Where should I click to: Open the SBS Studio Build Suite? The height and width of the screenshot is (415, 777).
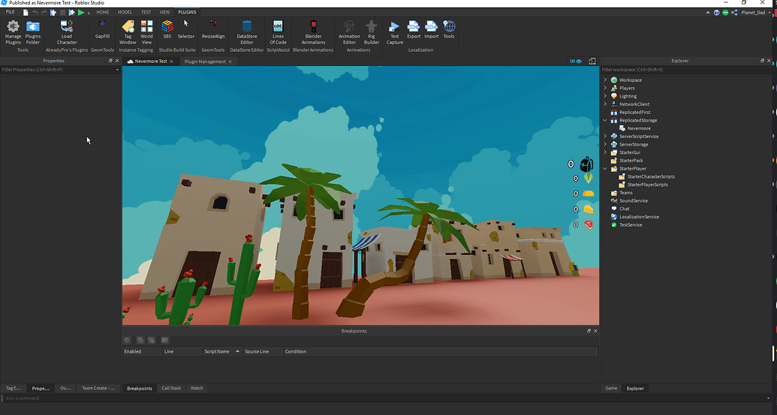167,30
